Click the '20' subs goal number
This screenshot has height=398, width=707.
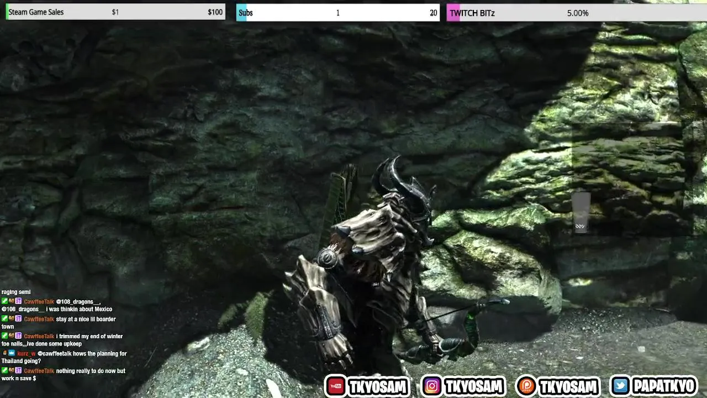click(x=434, y=13)
